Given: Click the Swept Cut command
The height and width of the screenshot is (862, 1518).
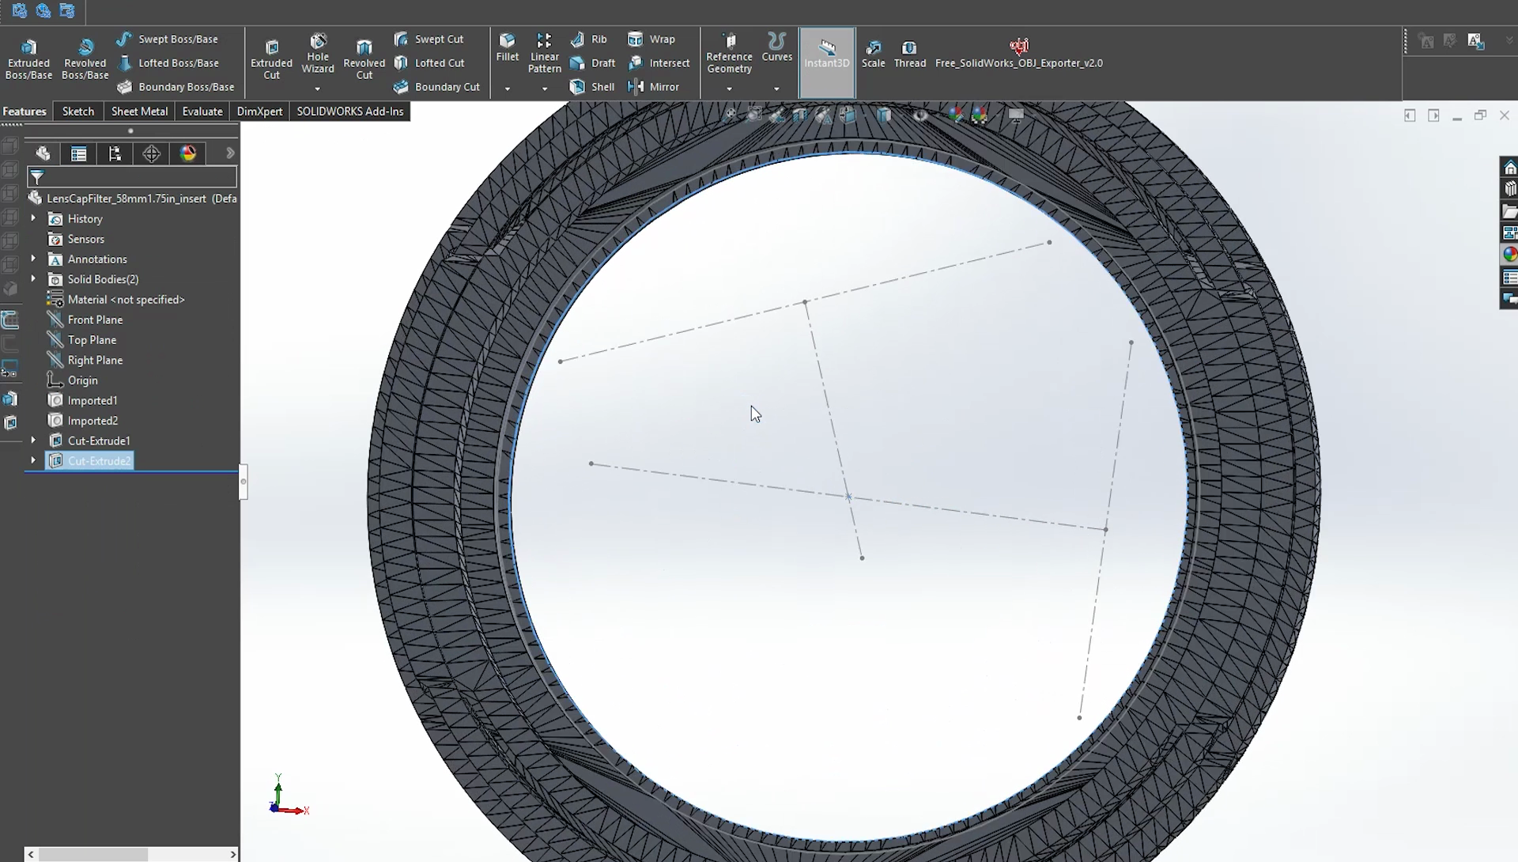Looking at the screenshot, I should [429, 39].
